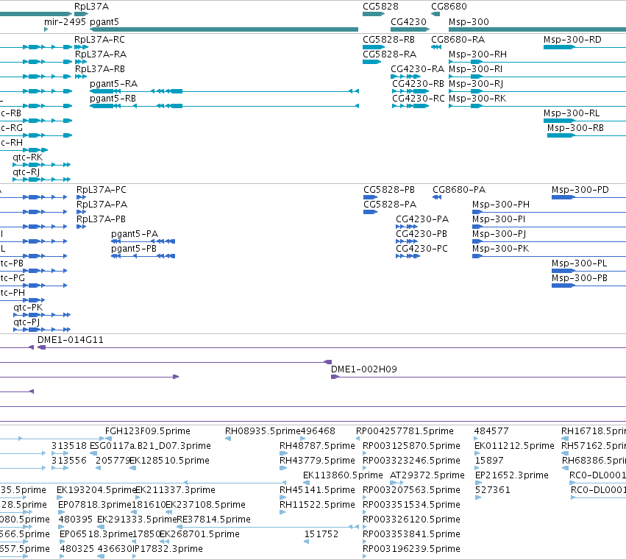Select the Msp-300-RB transcript label
The width and height of the screenshot is (626, 560).
click(575, 128)
